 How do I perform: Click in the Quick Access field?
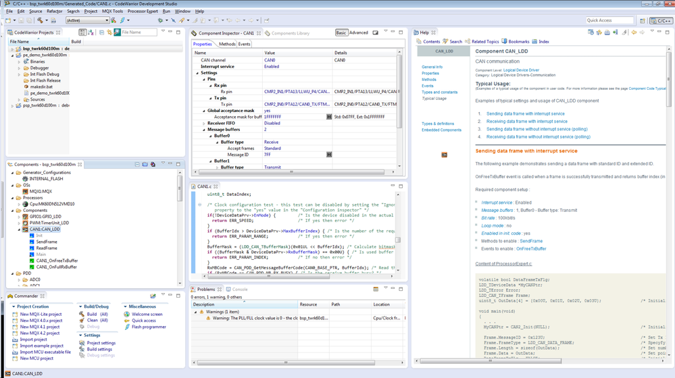pos(609,20)
